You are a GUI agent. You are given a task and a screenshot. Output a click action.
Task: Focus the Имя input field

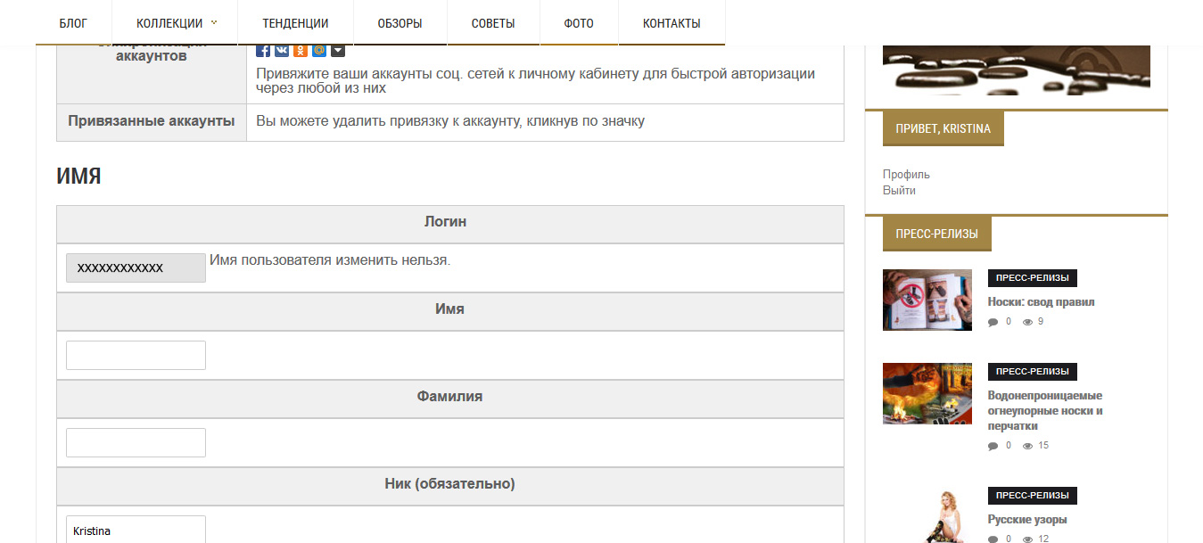(x=136, y=355)
